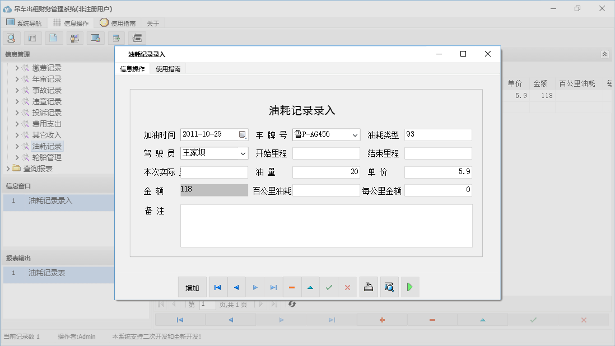Viewport: 615px width, 346px height.
Task: Cancel changes with the red X icon
Action: 347,287
